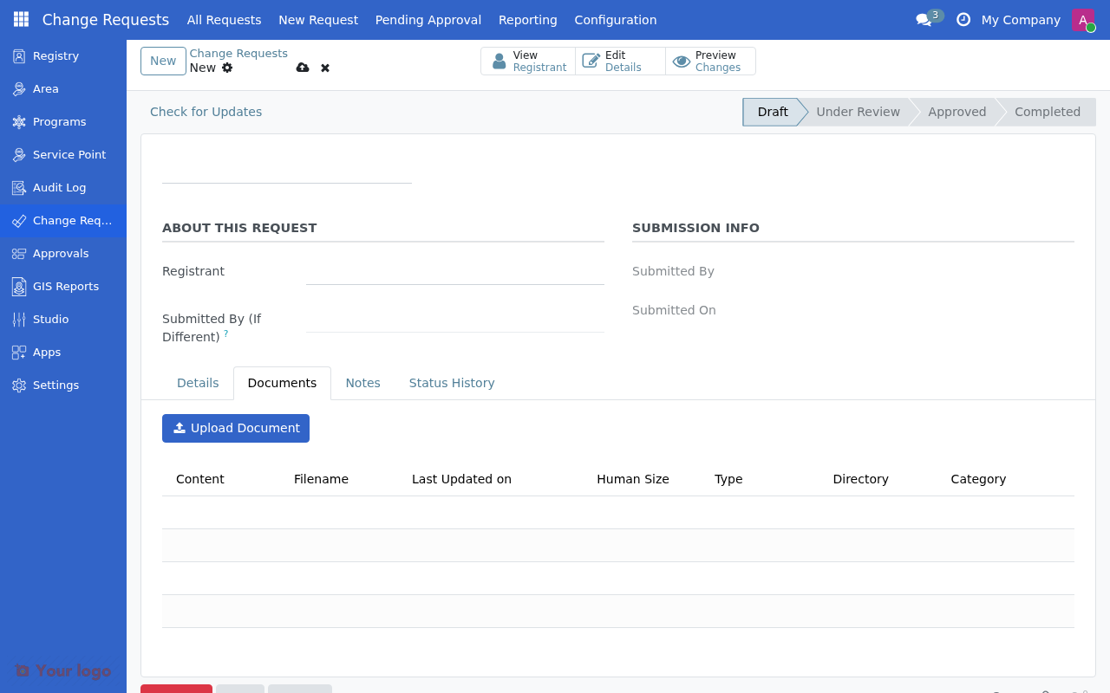
Task: Open Apps in the left sidebar
Action: coord(46,352)
